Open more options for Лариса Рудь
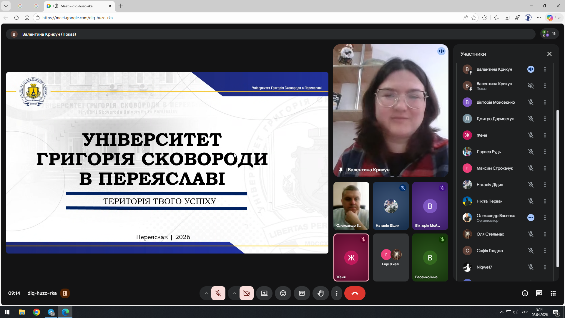 click(x=545, y=152)
